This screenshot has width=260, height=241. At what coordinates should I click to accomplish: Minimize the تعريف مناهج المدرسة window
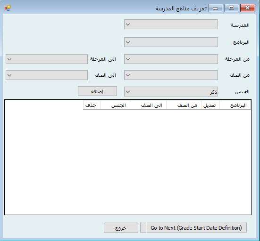pos(215,8)
